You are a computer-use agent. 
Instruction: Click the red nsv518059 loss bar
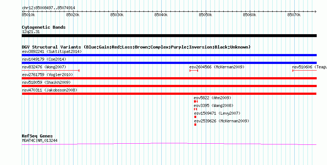tap(169, 86)
